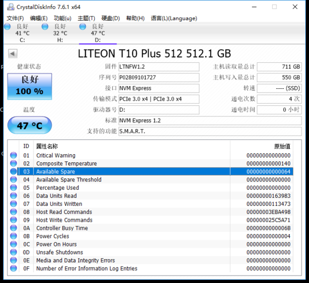
Task: Click status orb beside Power Cycles
Action: 13,236
